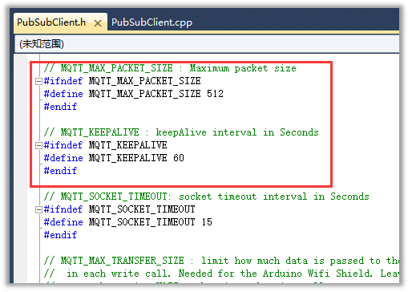Click the socket timeout interval comment line

[206, 197]
